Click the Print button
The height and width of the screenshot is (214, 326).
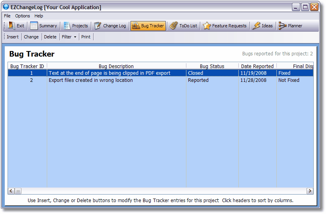point(86,37)
